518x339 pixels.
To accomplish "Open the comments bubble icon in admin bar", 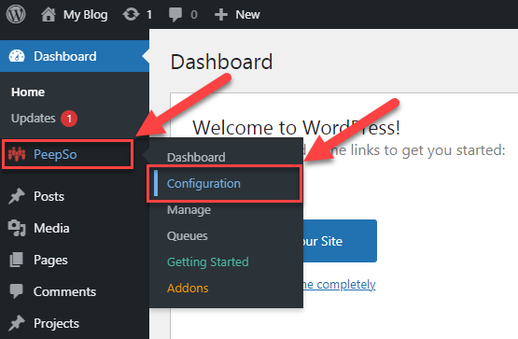I will [x=175, y=15].
